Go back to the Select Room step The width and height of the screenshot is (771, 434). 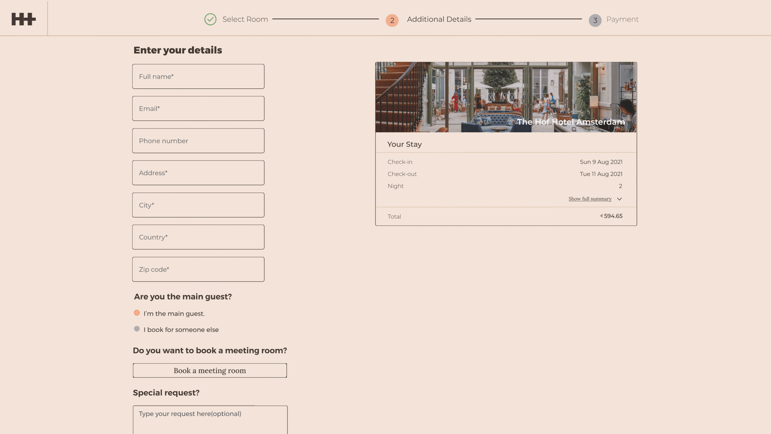(244, 19)
